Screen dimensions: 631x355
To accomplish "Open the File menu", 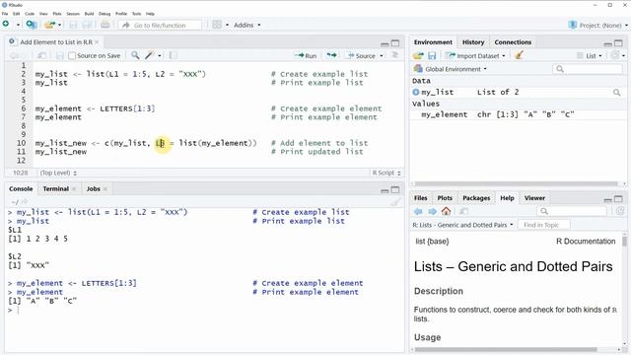I will click(x=5, y=13).
